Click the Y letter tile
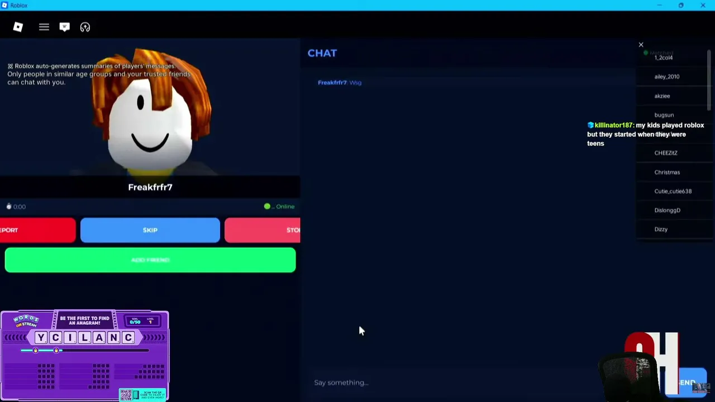 [41, 337]
